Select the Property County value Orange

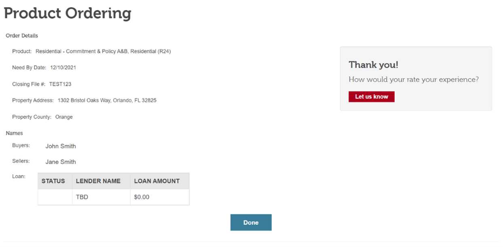point(64,117)
